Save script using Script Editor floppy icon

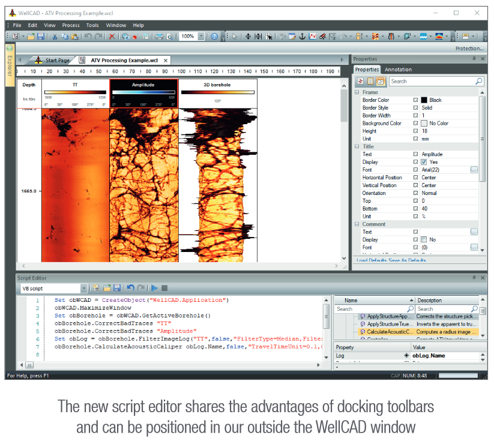[117, 288]
